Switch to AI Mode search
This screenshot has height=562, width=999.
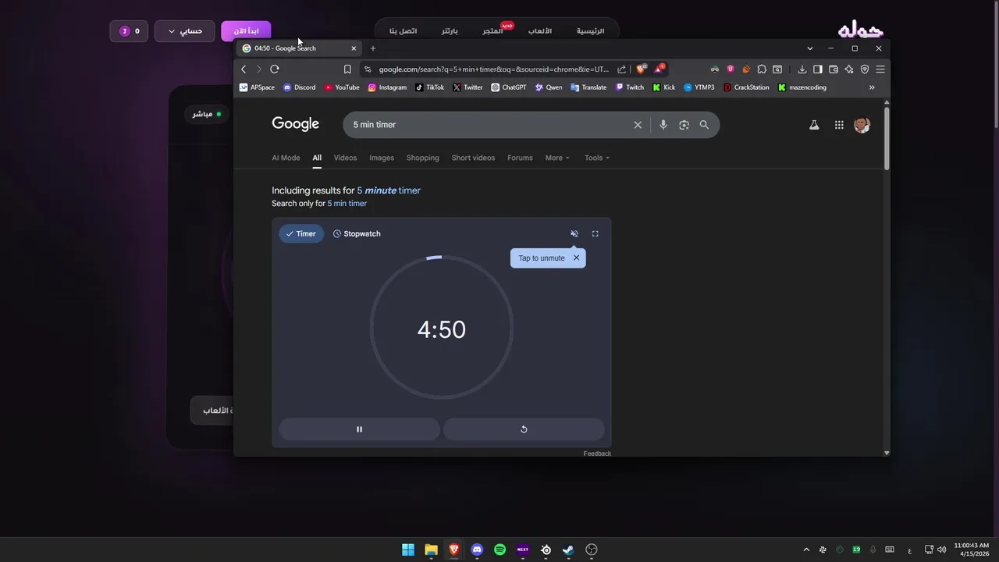click(x=286, y=158)
